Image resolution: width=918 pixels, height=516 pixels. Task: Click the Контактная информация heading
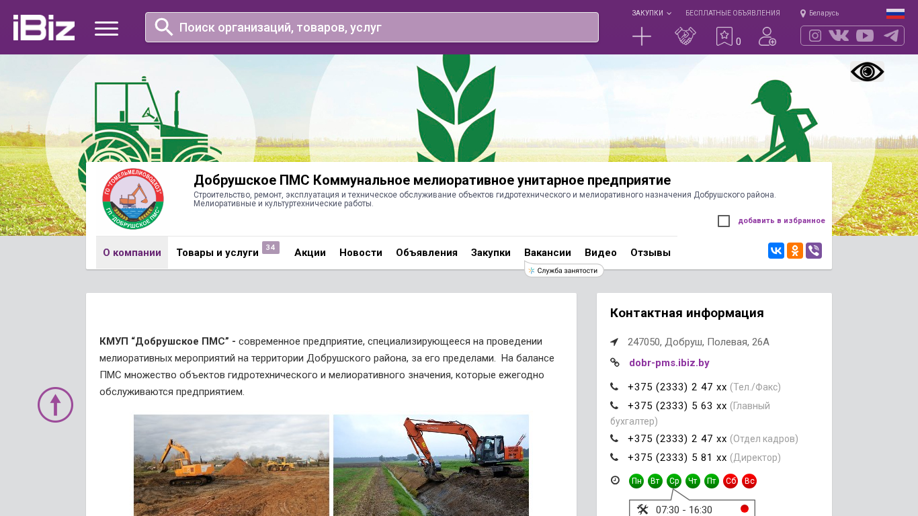pos(687,313)
